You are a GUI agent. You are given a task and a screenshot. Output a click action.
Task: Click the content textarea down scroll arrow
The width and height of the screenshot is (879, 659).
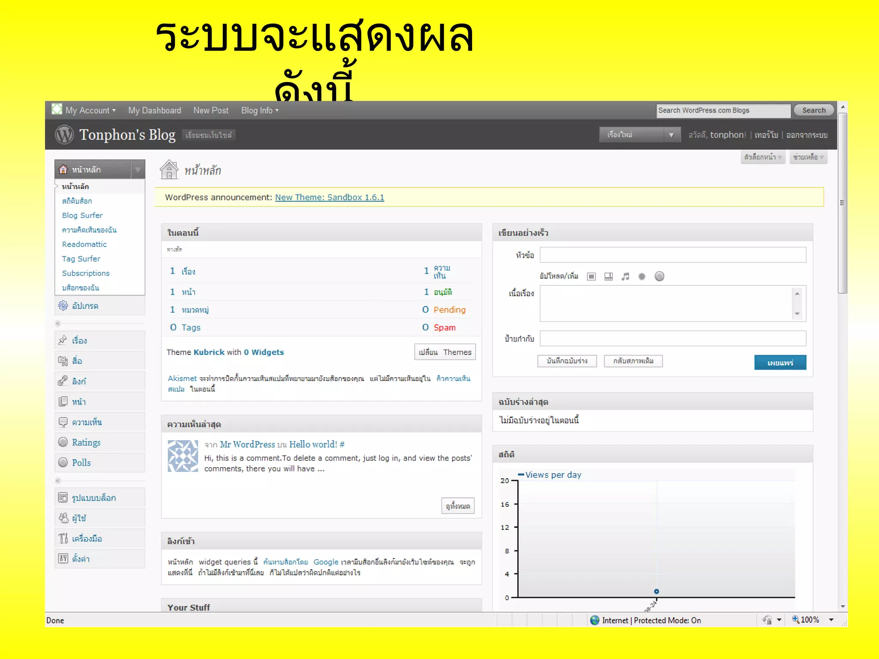(797, 314)
